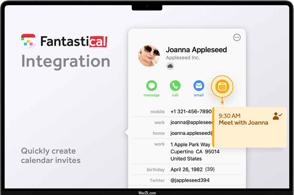Select the birthday April 26, 1982
Screen dimensions: 294x195
pyautogui.click(x=187, y=170)
